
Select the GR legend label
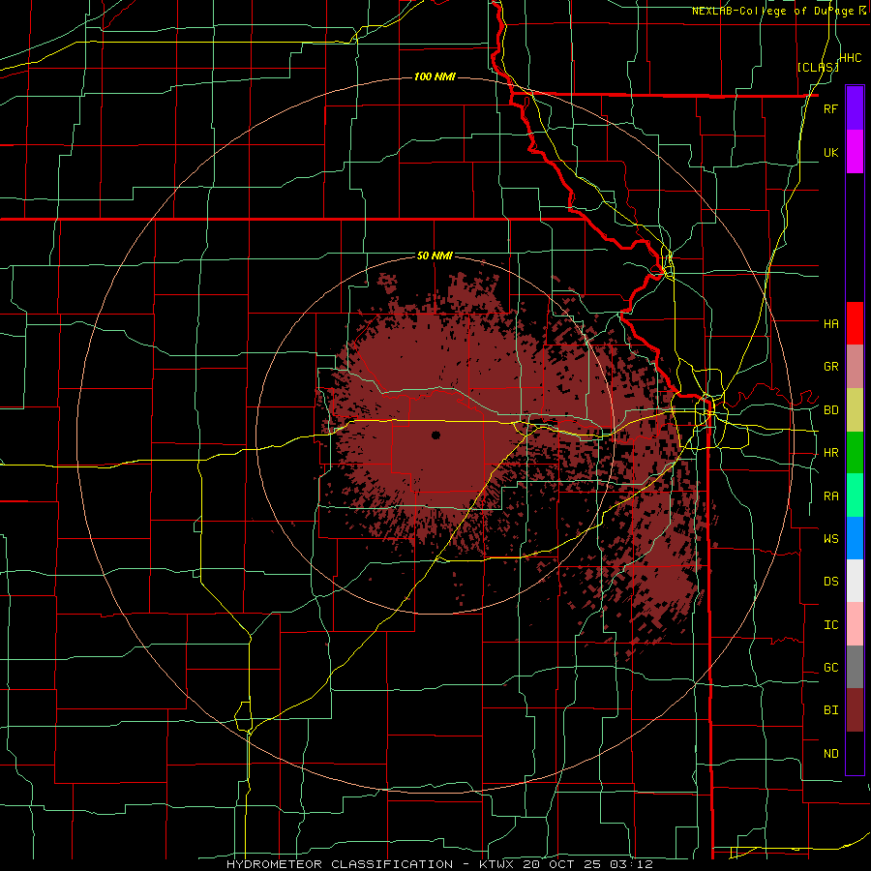click(830, 367)
